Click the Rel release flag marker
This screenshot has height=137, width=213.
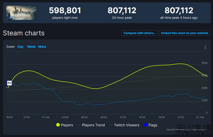[9, 83]
